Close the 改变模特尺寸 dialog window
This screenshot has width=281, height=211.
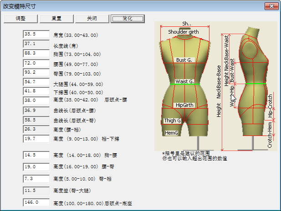click(x=271, y=6)
